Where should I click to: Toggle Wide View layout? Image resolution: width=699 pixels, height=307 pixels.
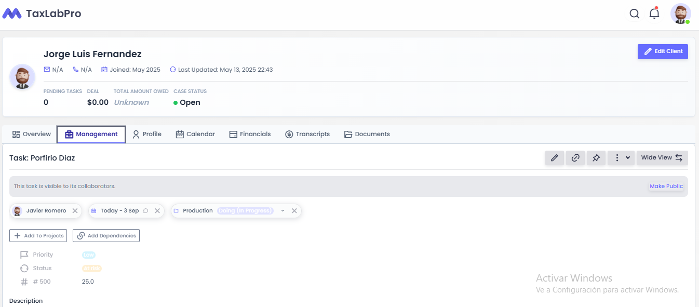662,158
